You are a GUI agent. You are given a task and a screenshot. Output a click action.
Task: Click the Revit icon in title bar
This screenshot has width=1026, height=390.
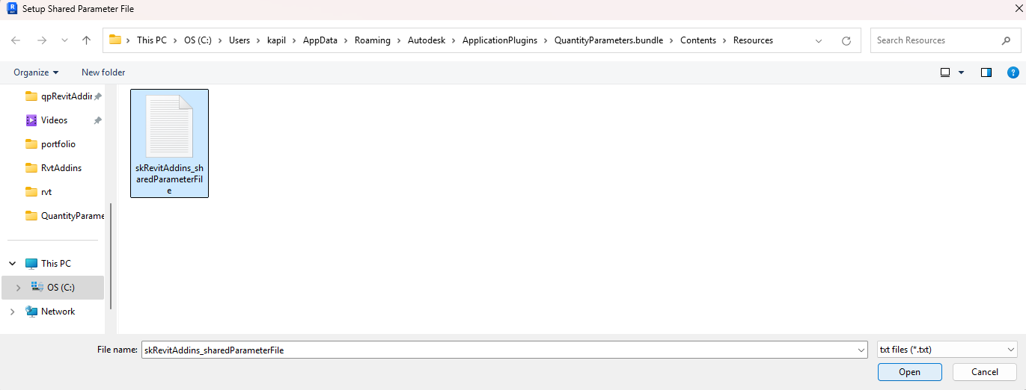point(12,9)
